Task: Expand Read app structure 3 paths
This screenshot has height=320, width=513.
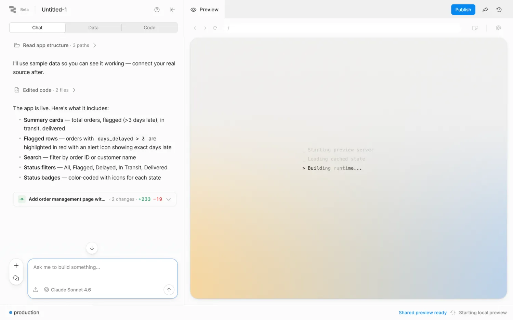Action: (x=55, y=45)
